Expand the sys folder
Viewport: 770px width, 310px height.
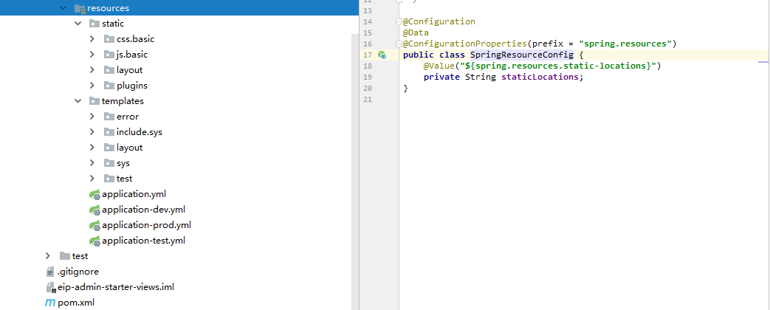pyautogui.click(x=92, y=163)
